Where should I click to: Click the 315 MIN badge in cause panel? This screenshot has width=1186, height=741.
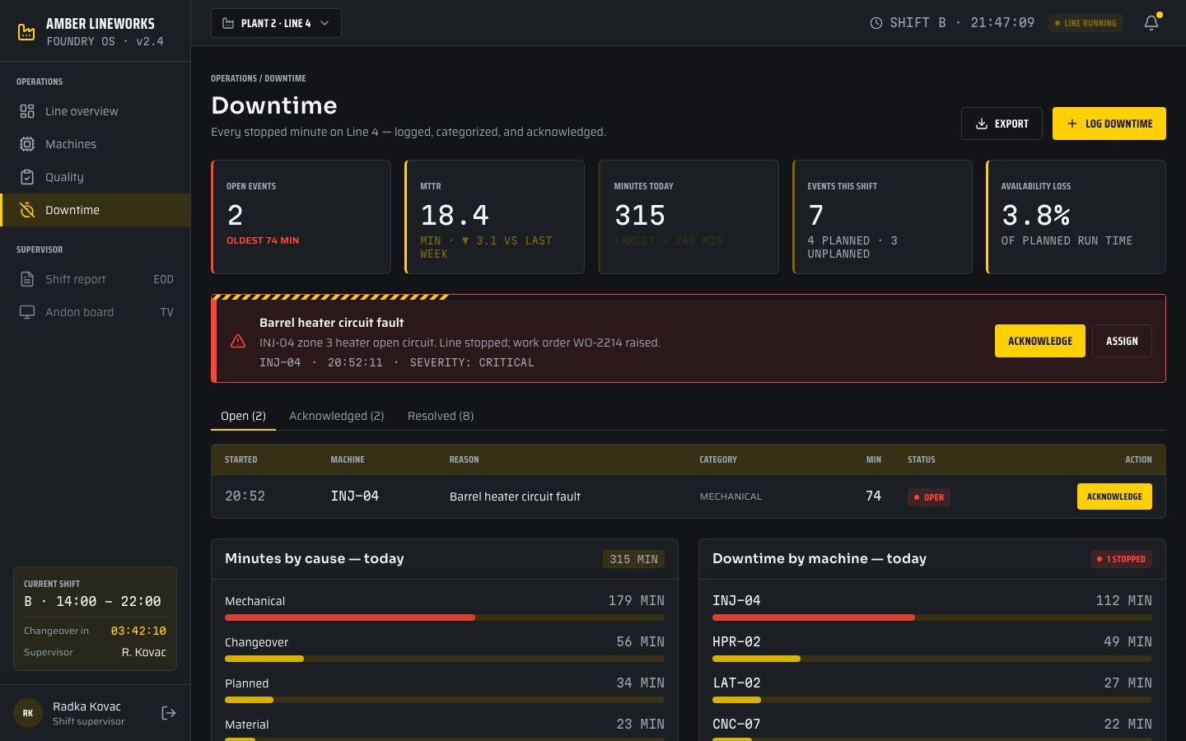click(633, 559)
